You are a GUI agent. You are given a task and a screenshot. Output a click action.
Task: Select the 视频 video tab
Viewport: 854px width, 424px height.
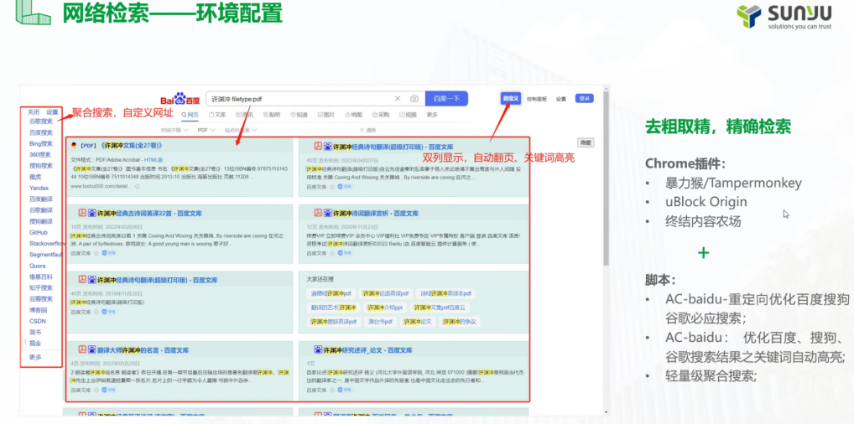pos(409,115)
